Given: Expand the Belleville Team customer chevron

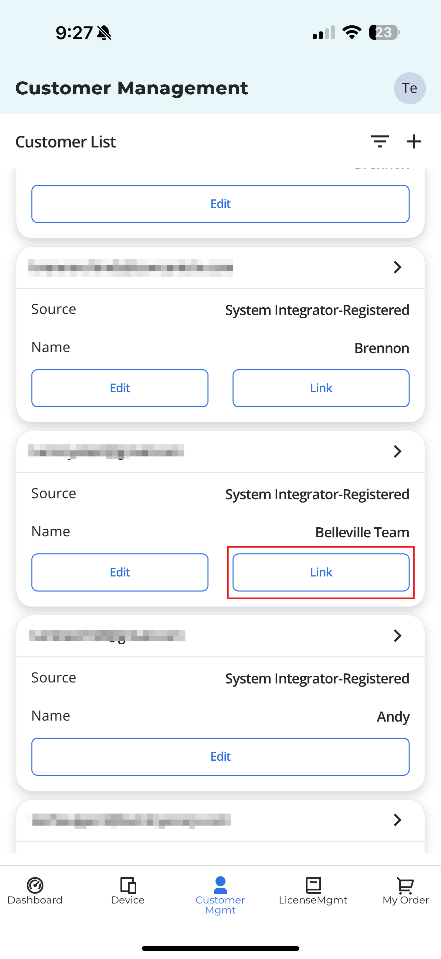Looking at the screenshot, I should coord(397,451).
